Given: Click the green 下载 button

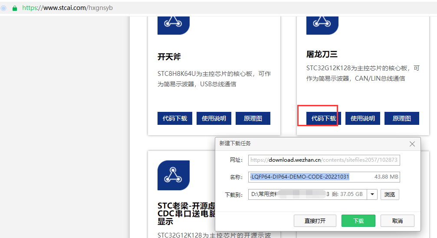Looking at the screenshot, I should 358,221.
